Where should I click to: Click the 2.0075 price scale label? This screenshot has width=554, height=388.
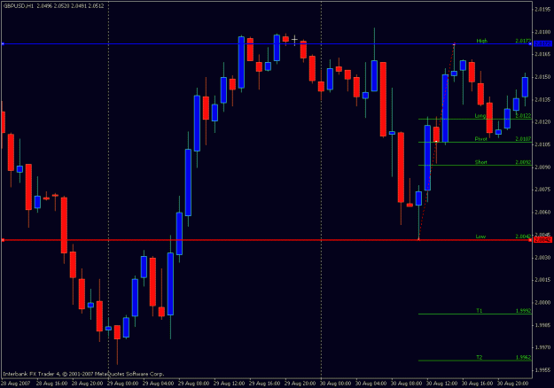coord(543,190)
